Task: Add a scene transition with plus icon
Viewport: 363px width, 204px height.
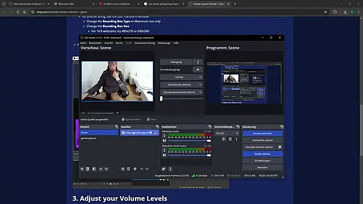Action: pyautogui.click(x=223, y=139)
